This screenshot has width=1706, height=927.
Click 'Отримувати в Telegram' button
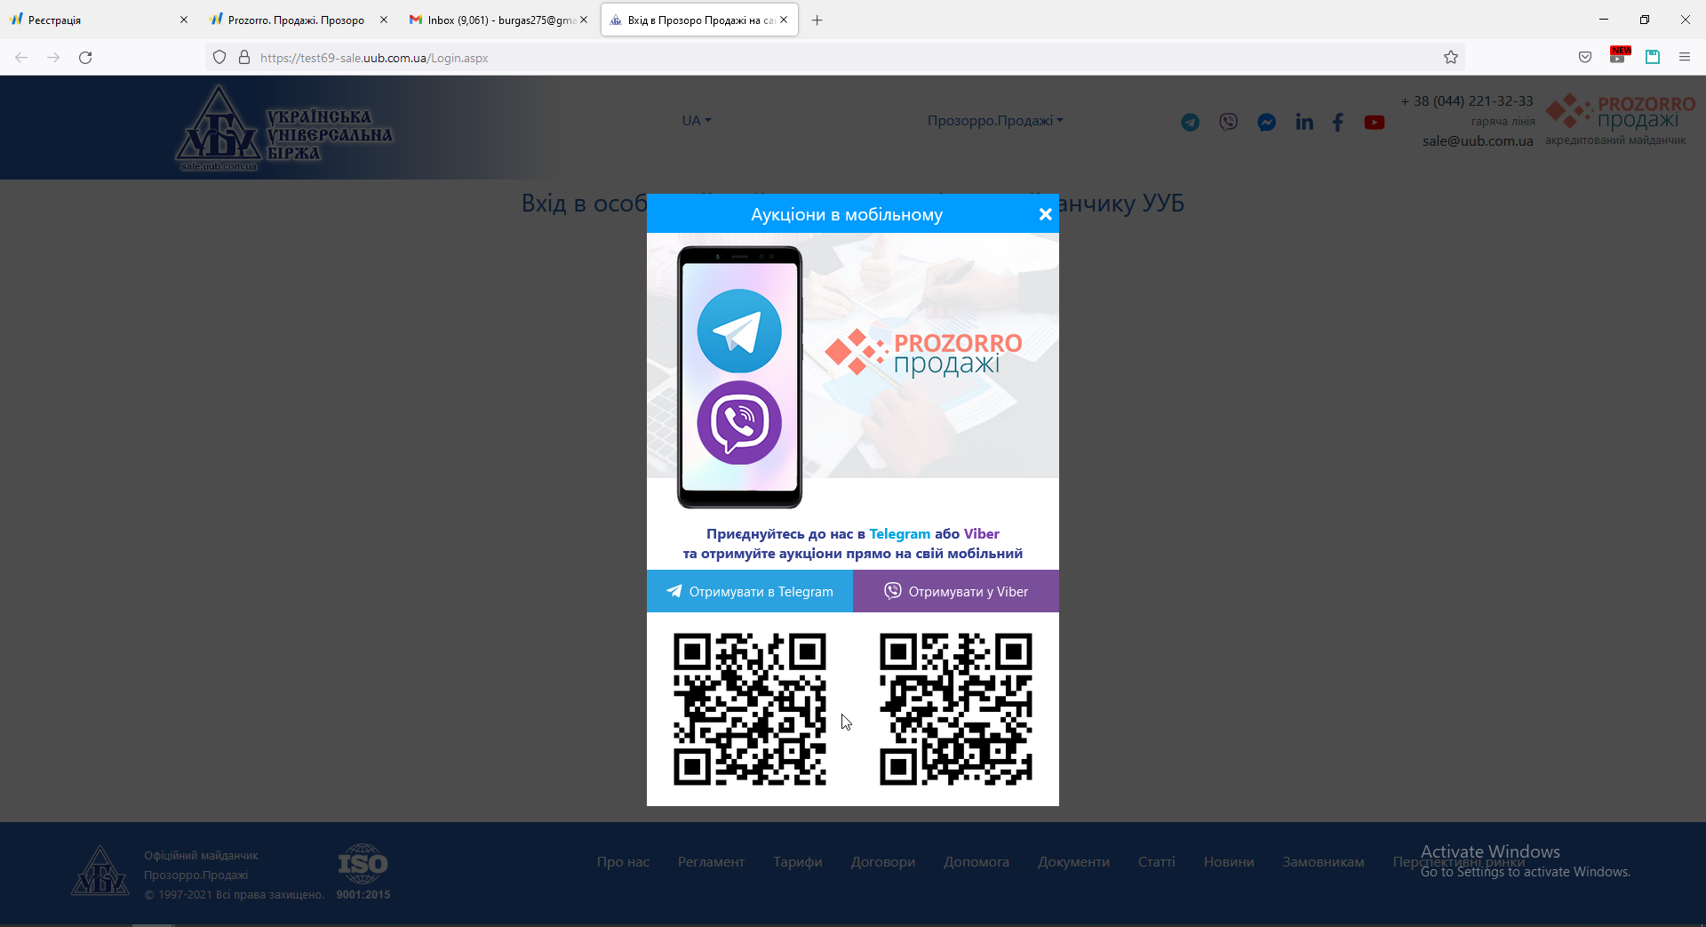coord(750,591)
